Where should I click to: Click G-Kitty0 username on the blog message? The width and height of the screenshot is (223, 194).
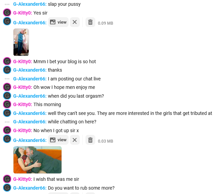[x=23, y=62]
